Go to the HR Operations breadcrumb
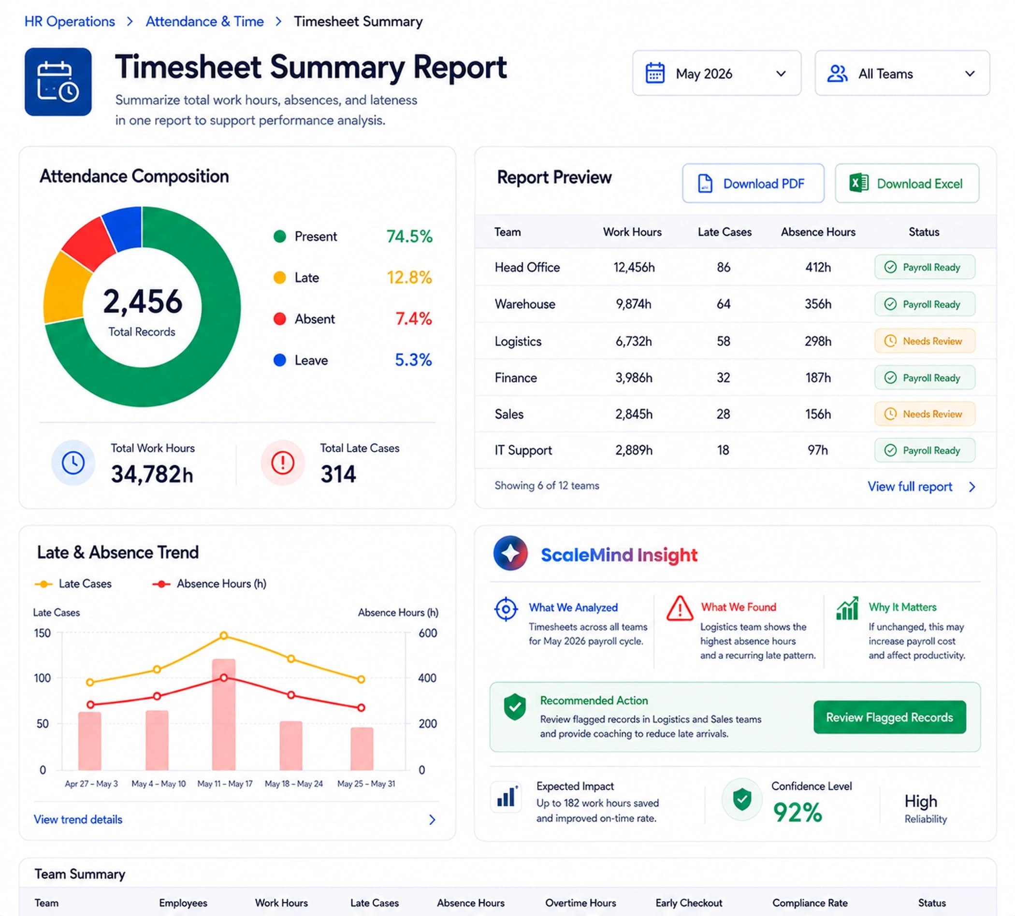Viewport: 1015px width, 916px height. pyautogui.click(x=70, y=22)
